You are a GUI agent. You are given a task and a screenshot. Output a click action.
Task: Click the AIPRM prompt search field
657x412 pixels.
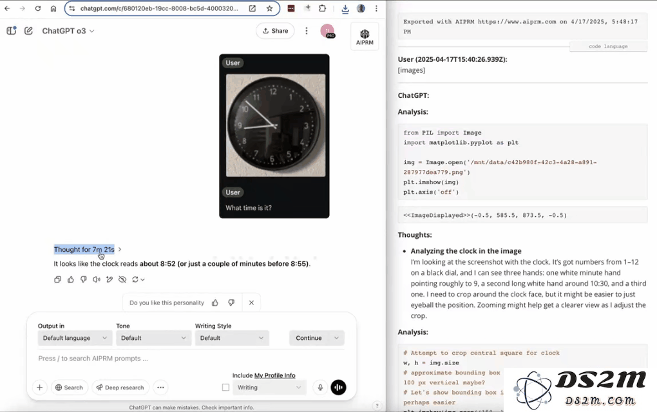[191, 359]
